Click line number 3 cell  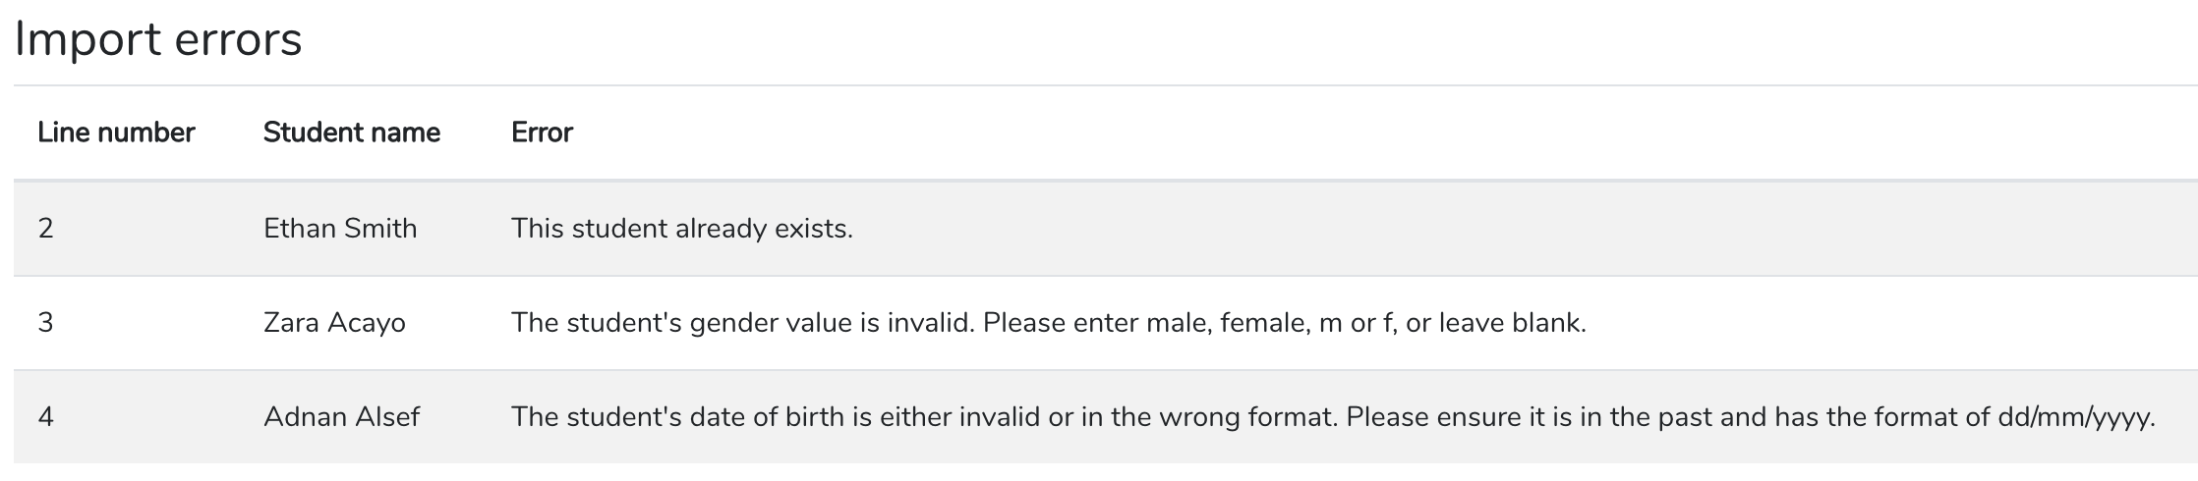(x=45, y=323)
